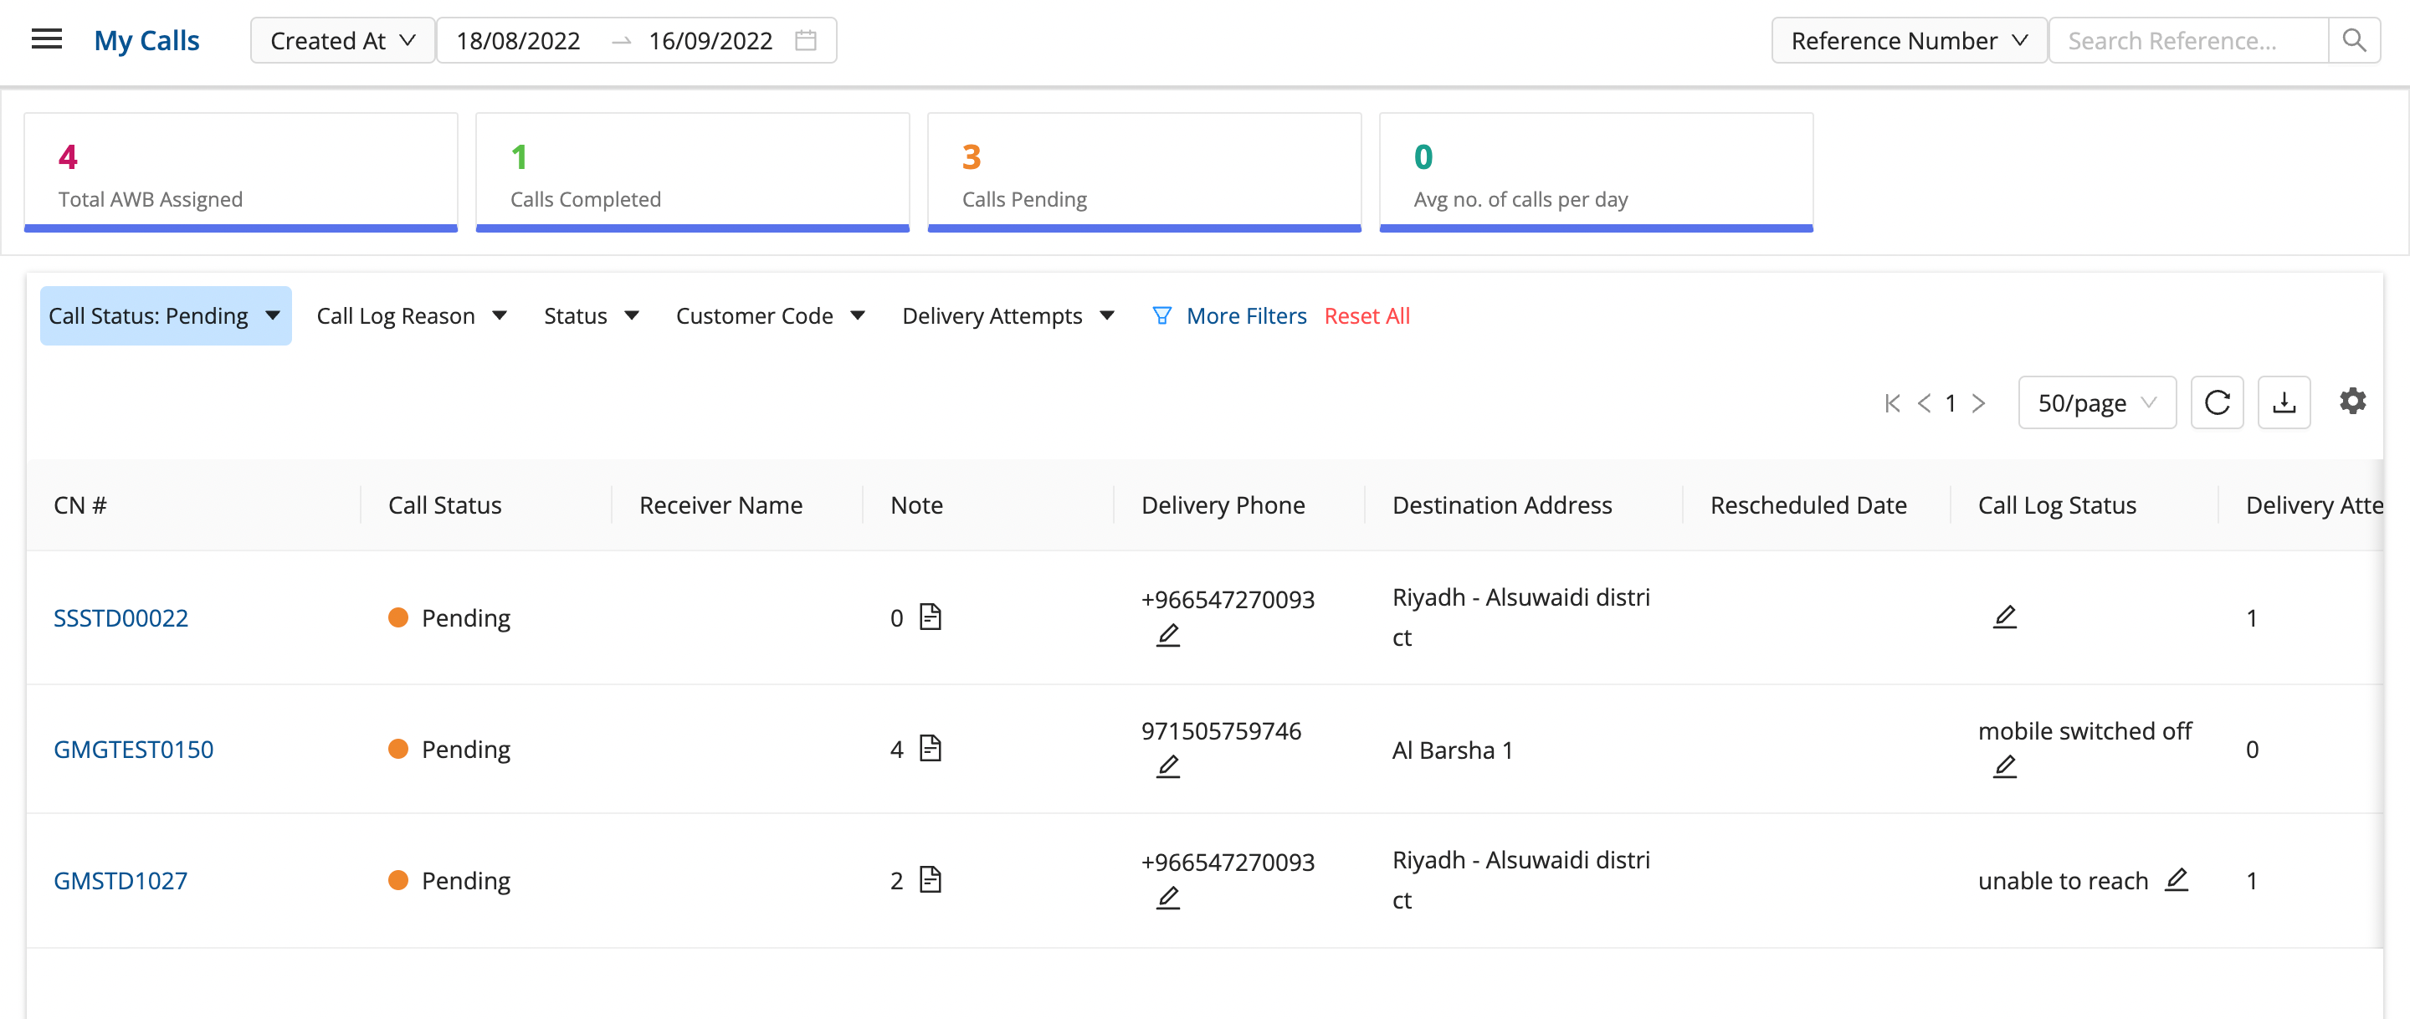Viewport: 2410px width, 1019px height.
Task: Select the Calls Pending summary card
Action: pyautogui.click(x=1143, y=172)
